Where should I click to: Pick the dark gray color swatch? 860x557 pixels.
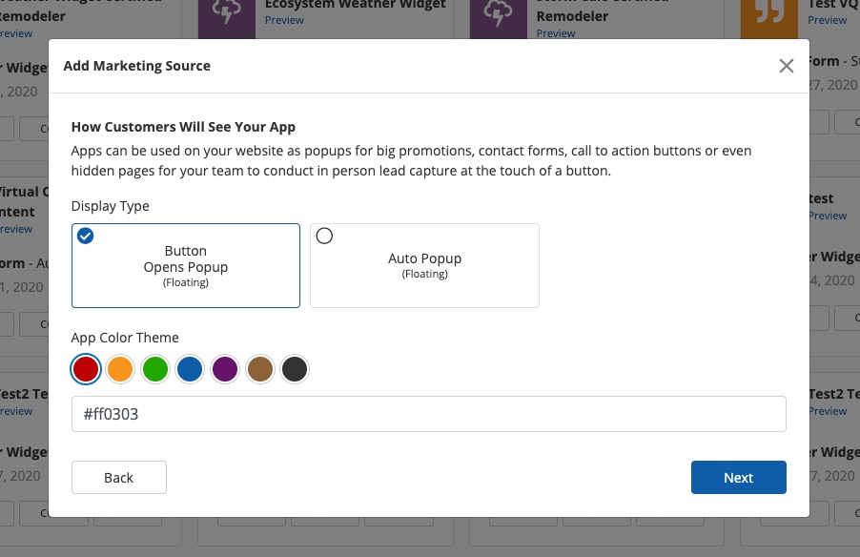295,369
